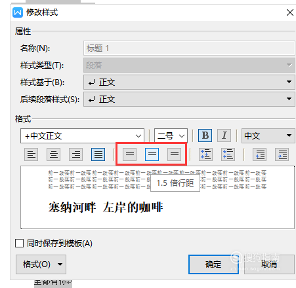
Task: Set single line spacing icon
Action: pos(130,154)
